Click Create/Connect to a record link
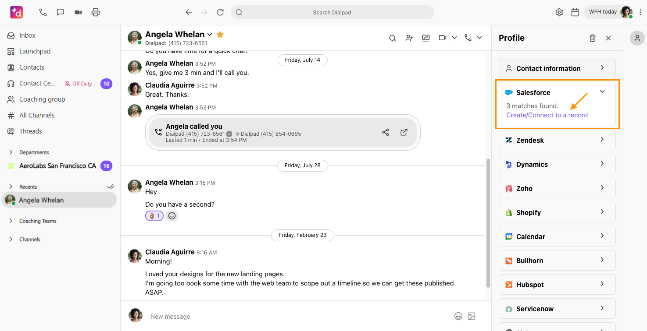The width and height of the screenshot is (647, 331). (547, 115)
